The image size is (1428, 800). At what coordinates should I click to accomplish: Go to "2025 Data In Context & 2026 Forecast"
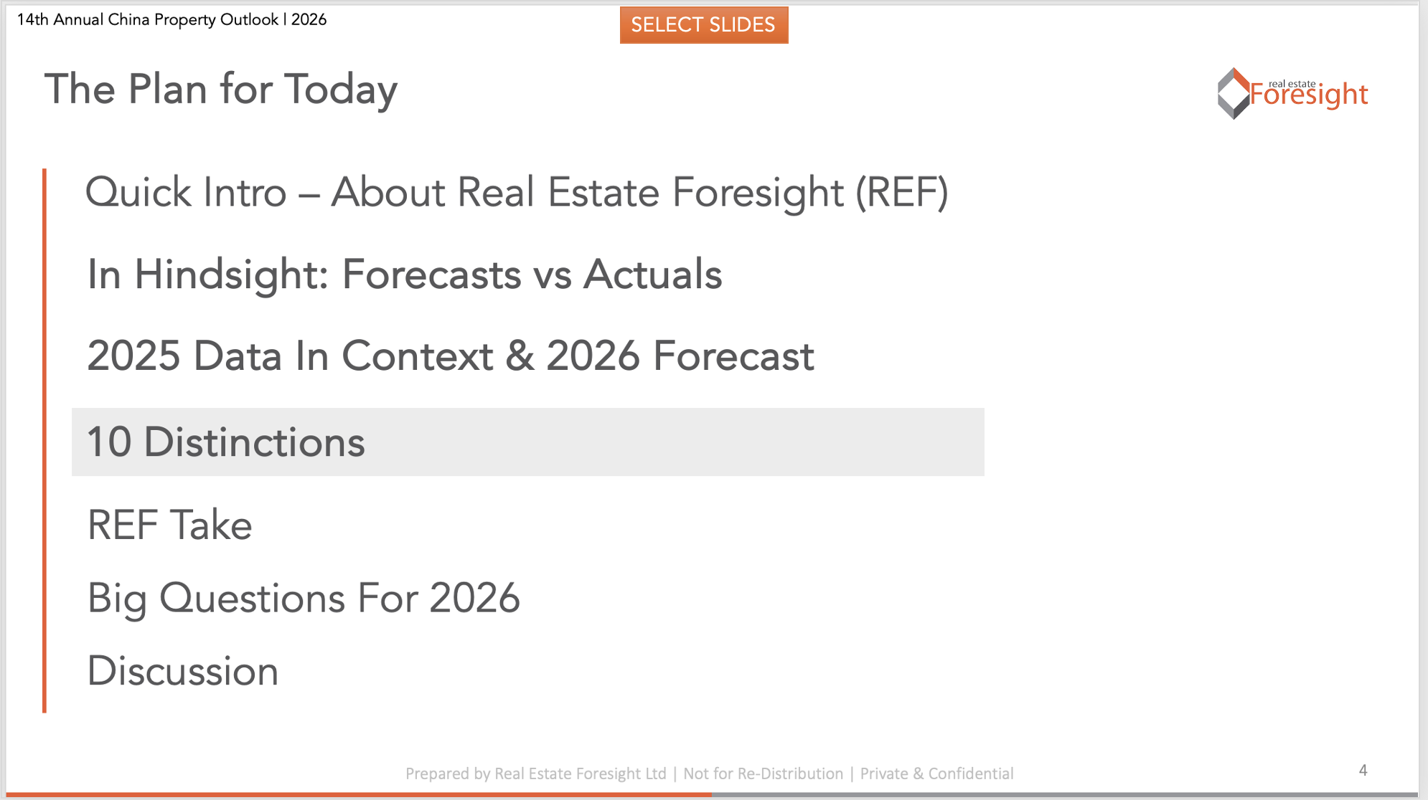pos(451,356)
